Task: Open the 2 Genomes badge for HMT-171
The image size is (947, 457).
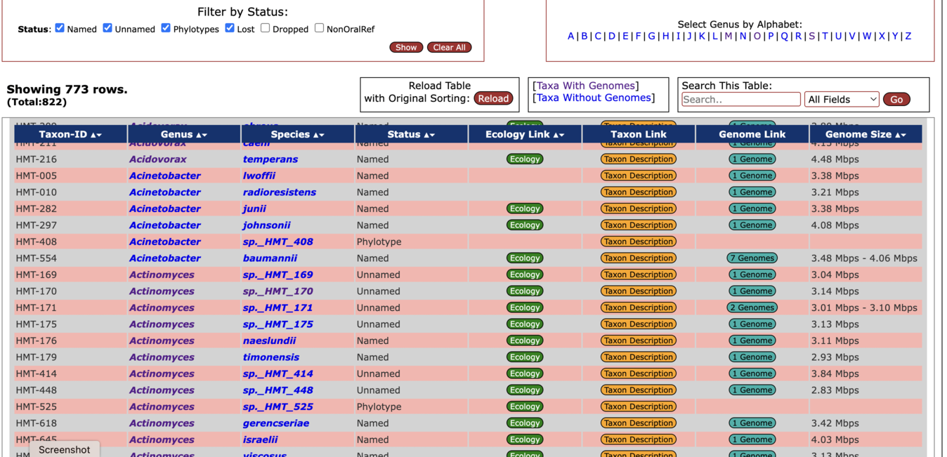Action: click(x=752, y=307)
